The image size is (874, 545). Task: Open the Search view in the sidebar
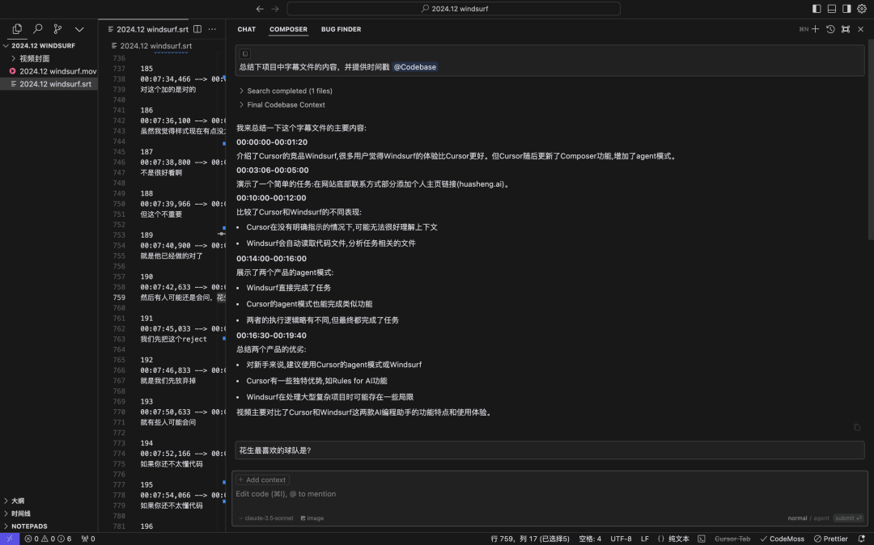37,29
